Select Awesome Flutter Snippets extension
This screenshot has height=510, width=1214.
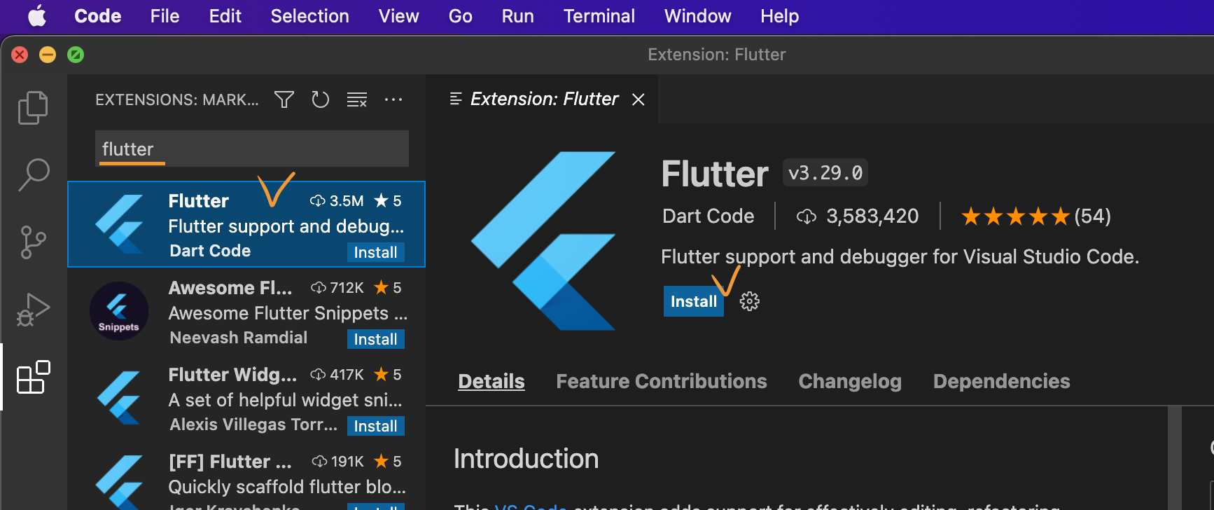coord(246,311)
